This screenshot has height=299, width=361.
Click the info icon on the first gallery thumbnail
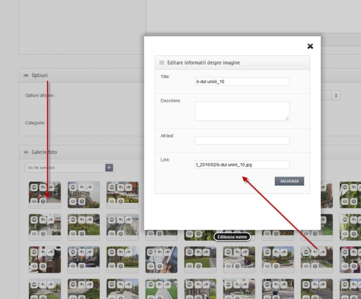point(42,201)
